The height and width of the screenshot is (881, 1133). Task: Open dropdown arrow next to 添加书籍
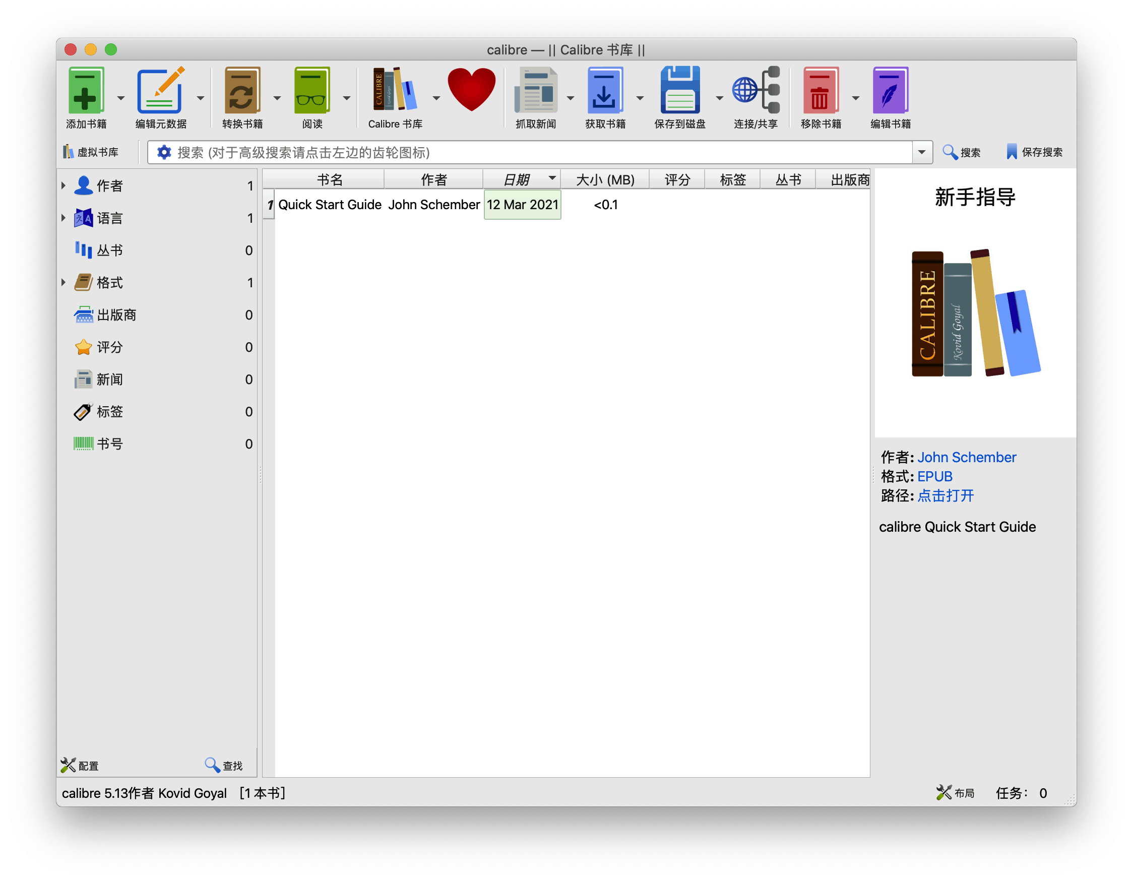(x=121, y=98)
